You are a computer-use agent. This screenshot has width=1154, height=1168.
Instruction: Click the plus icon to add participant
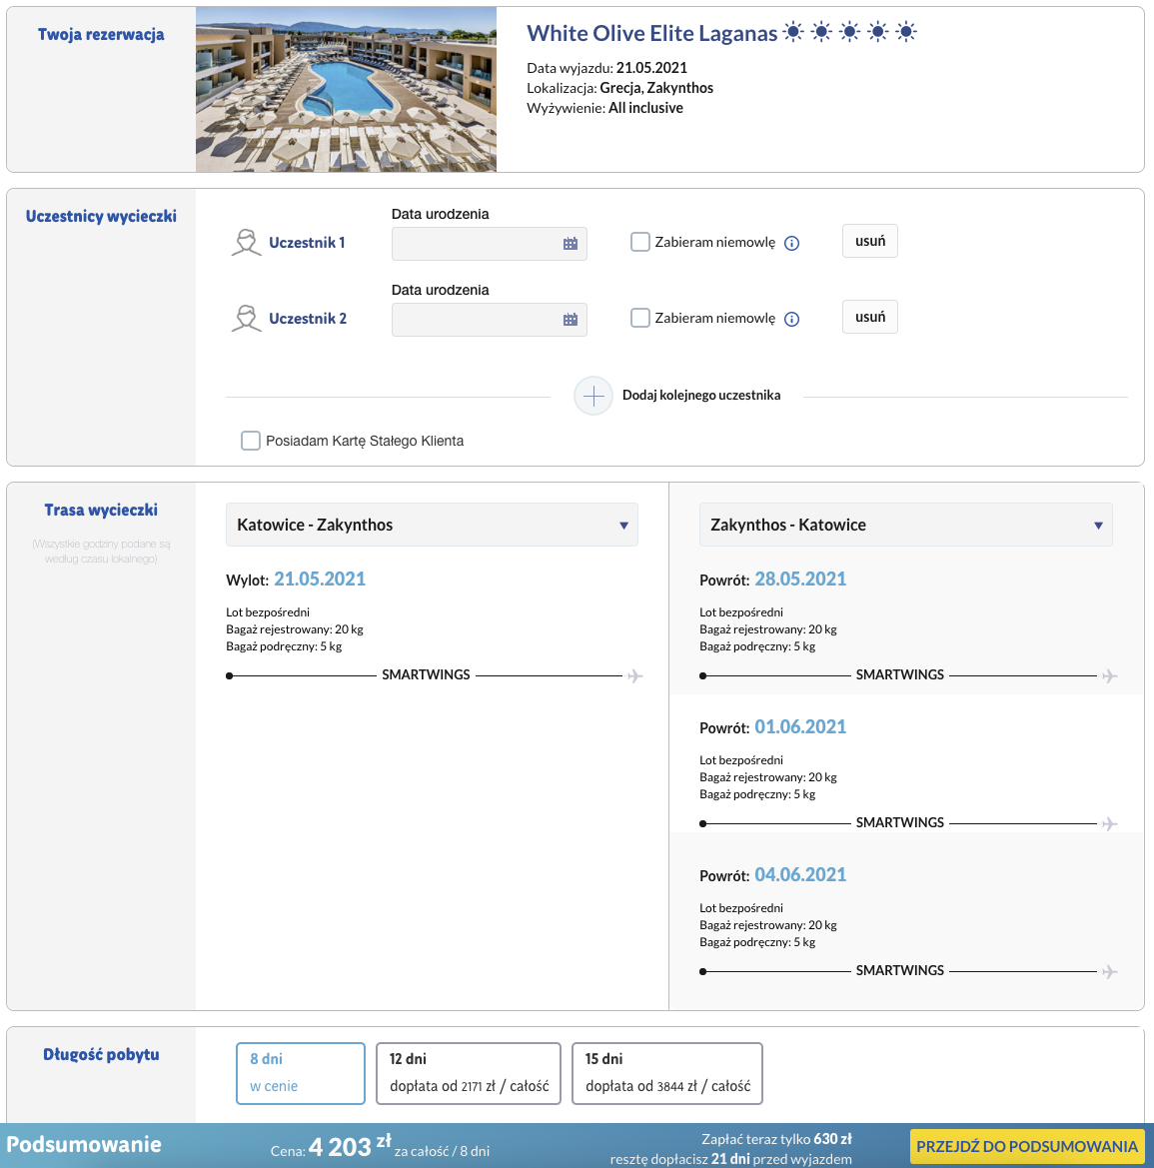pos(593,396)
